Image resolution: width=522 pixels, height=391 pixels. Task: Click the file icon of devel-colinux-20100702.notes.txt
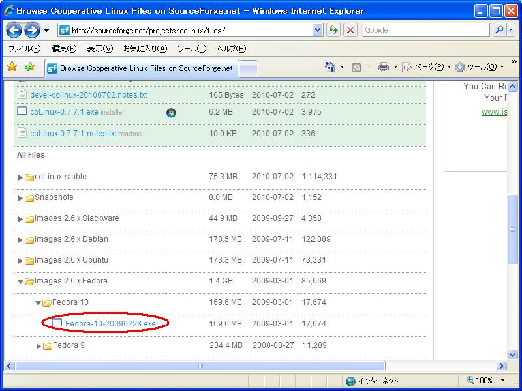tap(22, 94)
